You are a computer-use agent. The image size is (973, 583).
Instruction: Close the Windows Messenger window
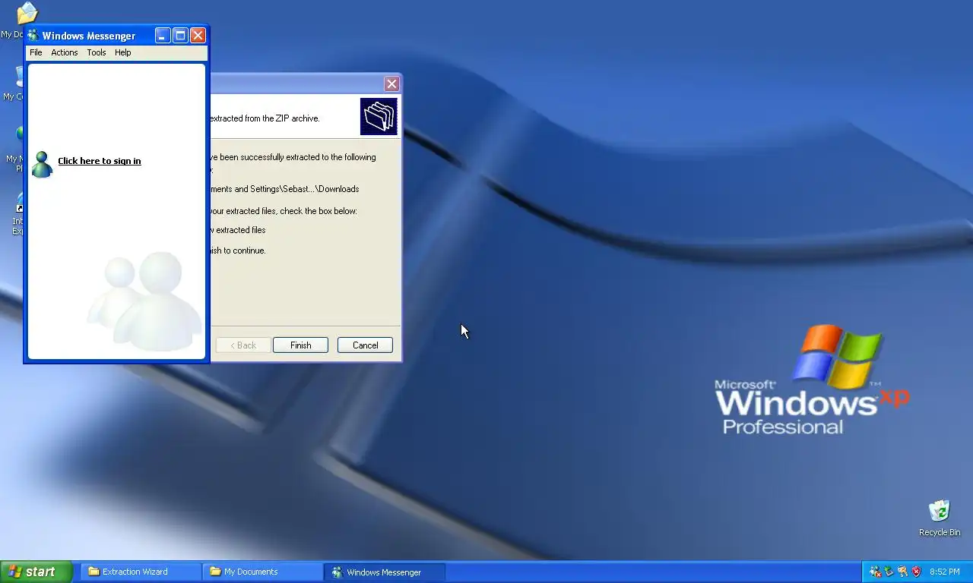(198, 35)
